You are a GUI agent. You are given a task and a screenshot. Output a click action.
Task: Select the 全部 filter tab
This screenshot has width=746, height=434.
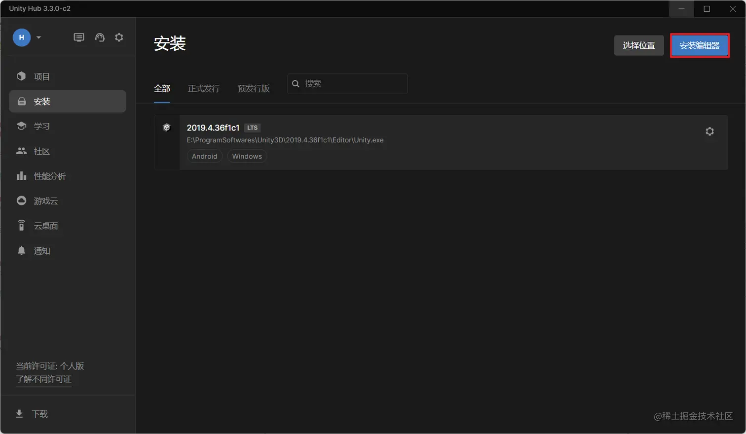pos(162,88)
